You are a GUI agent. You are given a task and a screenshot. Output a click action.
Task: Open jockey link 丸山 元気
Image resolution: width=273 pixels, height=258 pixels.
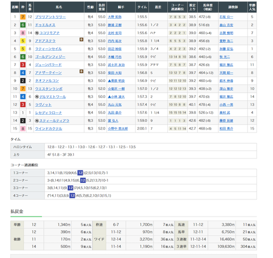click(115, 105)
